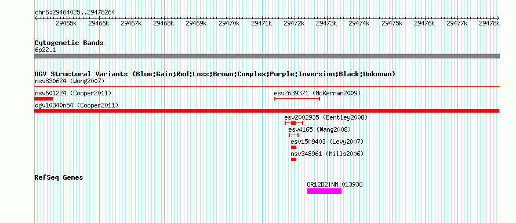Click the 29474k ruler tick label
The image size is (516, 223).
pos(359,23)
